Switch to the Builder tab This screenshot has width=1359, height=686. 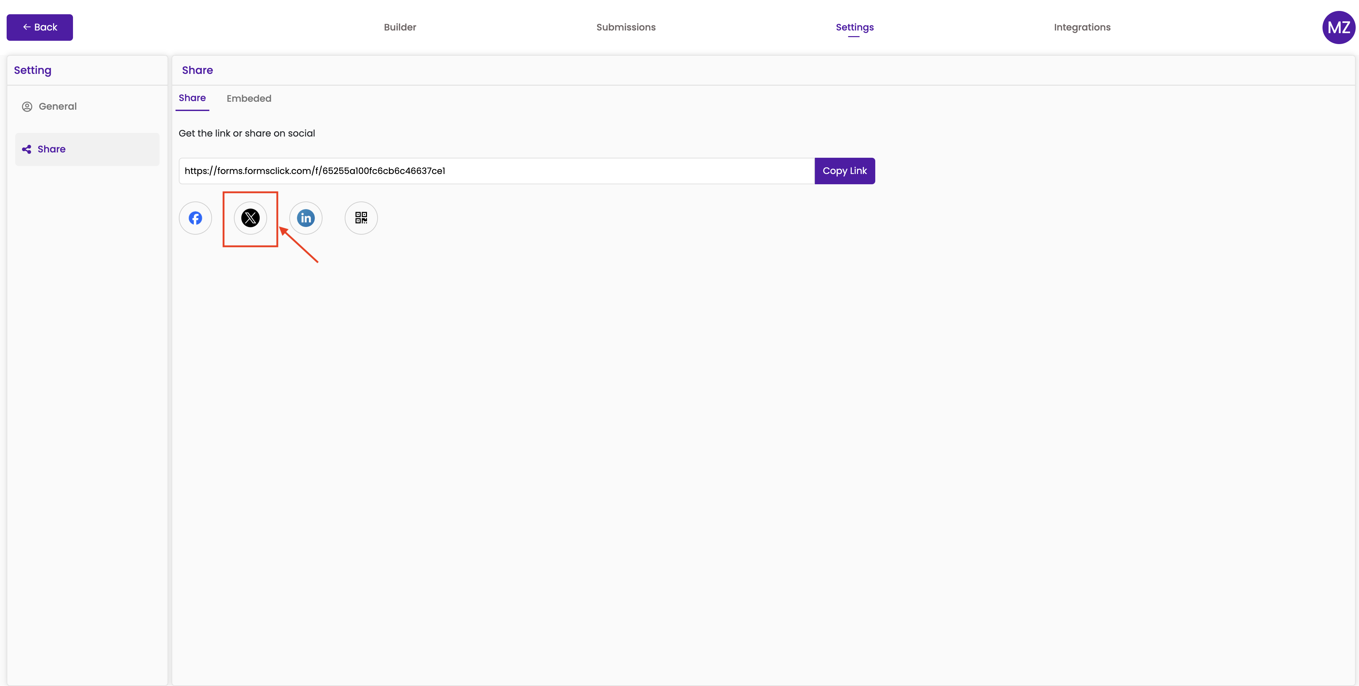pos(400,28)
